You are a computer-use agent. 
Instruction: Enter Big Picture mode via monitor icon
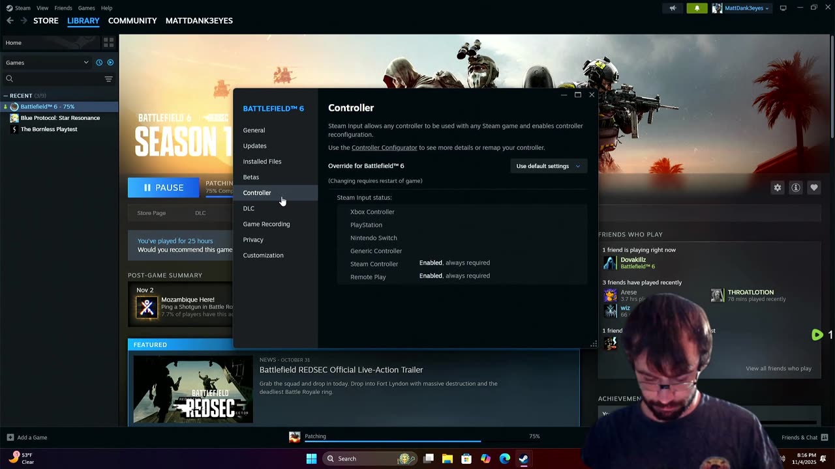pyautogui.click(x=783, y=8)
